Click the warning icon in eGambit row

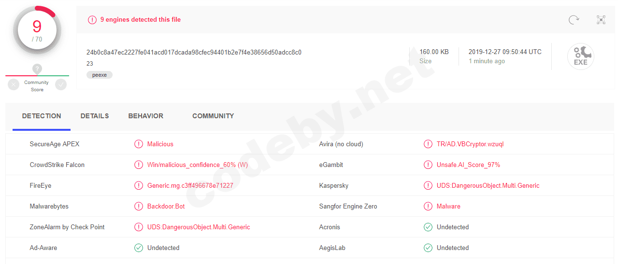[428, 165]
